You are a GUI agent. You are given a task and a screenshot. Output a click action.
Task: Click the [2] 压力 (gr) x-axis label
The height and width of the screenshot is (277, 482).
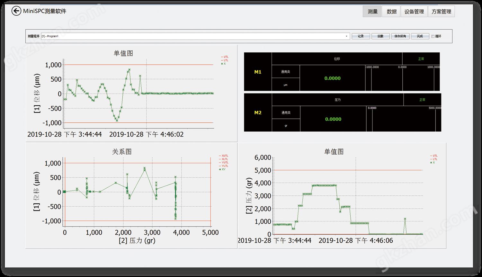tap(137, 240)
